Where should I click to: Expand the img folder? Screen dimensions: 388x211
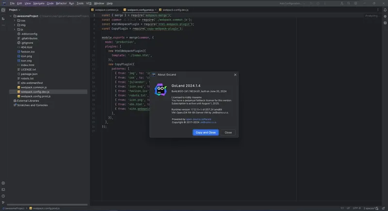[x=15, y=25]
